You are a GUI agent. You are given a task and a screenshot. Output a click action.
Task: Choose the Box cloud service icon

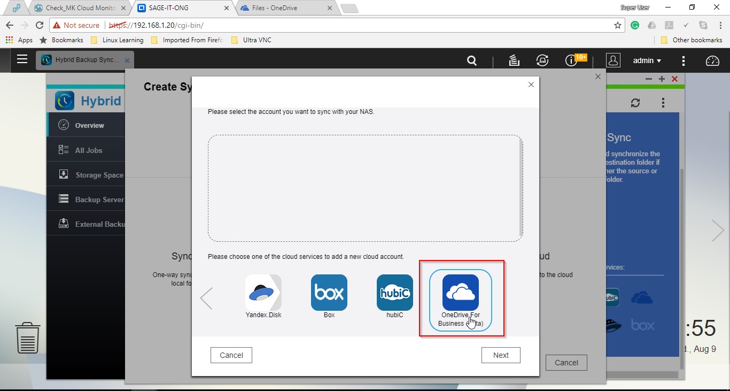tap(329, 293)
